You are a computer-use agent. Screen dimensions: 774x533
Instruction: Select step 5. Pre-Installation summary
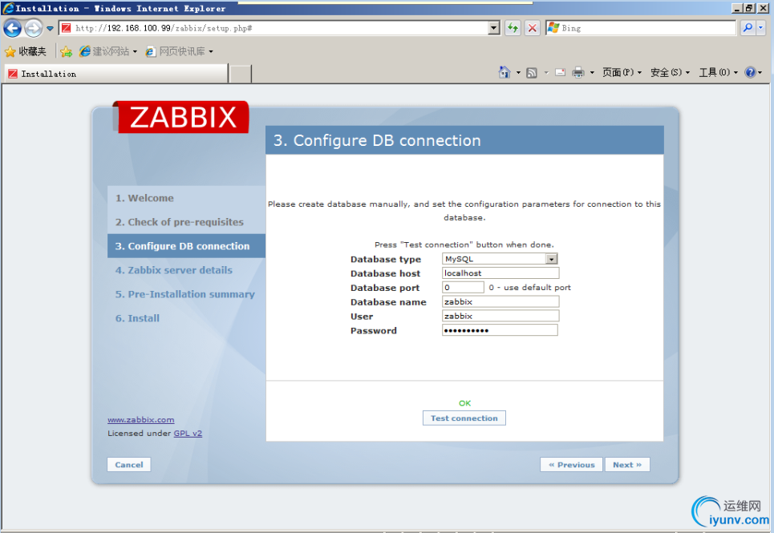click(186, 294)
